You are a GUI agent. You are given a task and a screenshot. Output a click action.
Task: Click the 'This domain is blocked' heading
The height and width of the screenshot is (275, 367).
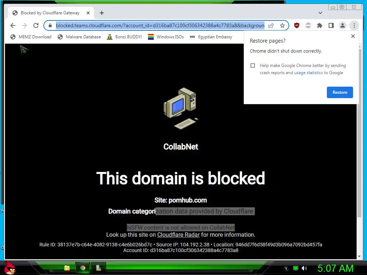point(181,178)
